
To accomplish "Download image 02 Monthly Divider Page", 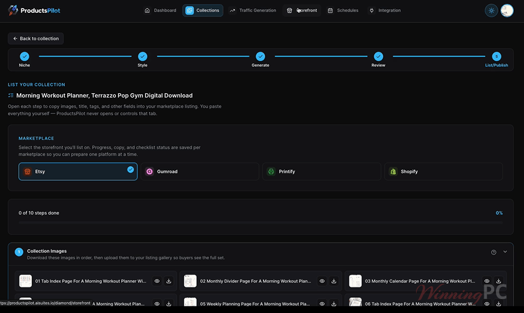I will click(334, 281).
